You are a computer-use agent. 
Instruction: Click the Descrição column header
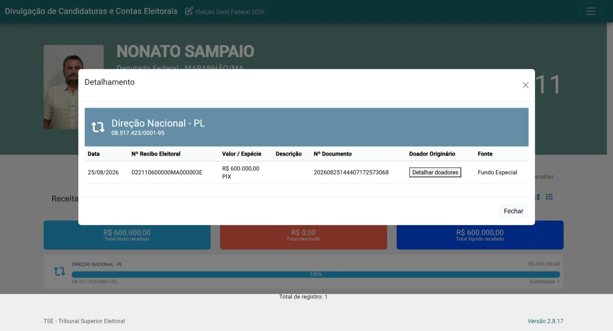tap(289, 154)
